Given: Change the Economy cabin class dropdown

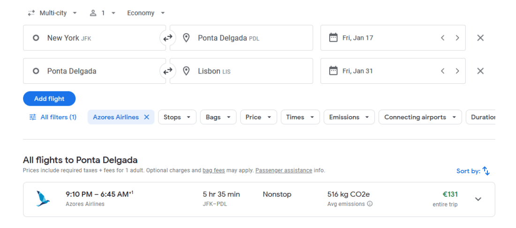Looking at the screenshot, I should [x=146, y=13].
